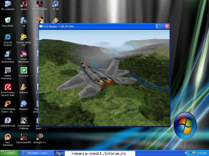
Task: Close the F22 Raptor game window
Action: [x=167, y=26]
